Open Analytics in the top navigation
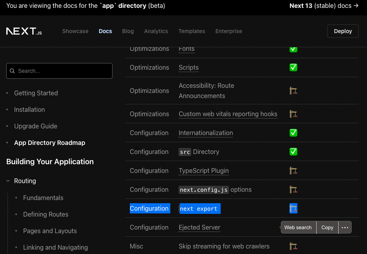The height and width of the screenshot is (254, 367). [x=156, y=31]
